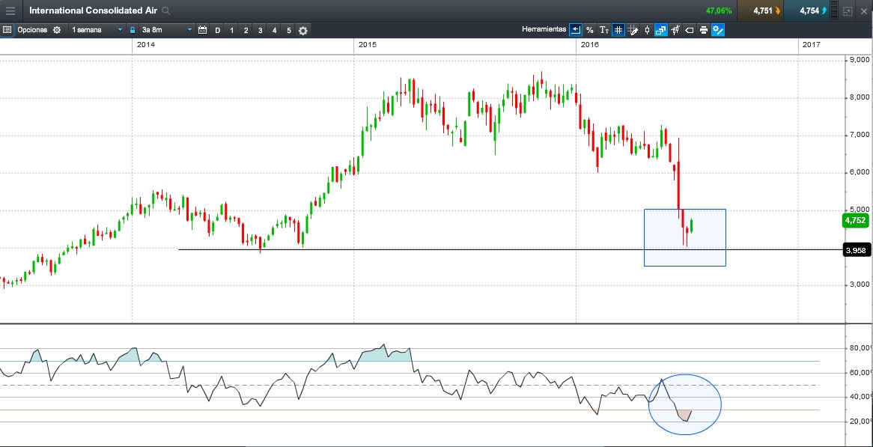The width and height of the screenshot is (873, 447).
Task: Expand the '3a 8m' time range dropdown
Action: 167,30
